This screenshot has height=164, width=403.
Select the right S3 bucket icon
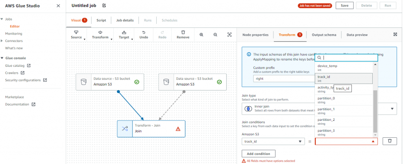coord(166,82)
